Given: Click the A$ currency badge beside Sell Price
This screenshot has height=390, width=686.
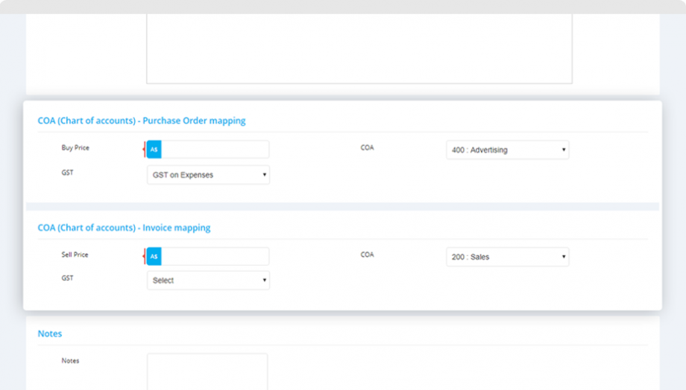Looking at the screenshot, I should tap(154, 257).
